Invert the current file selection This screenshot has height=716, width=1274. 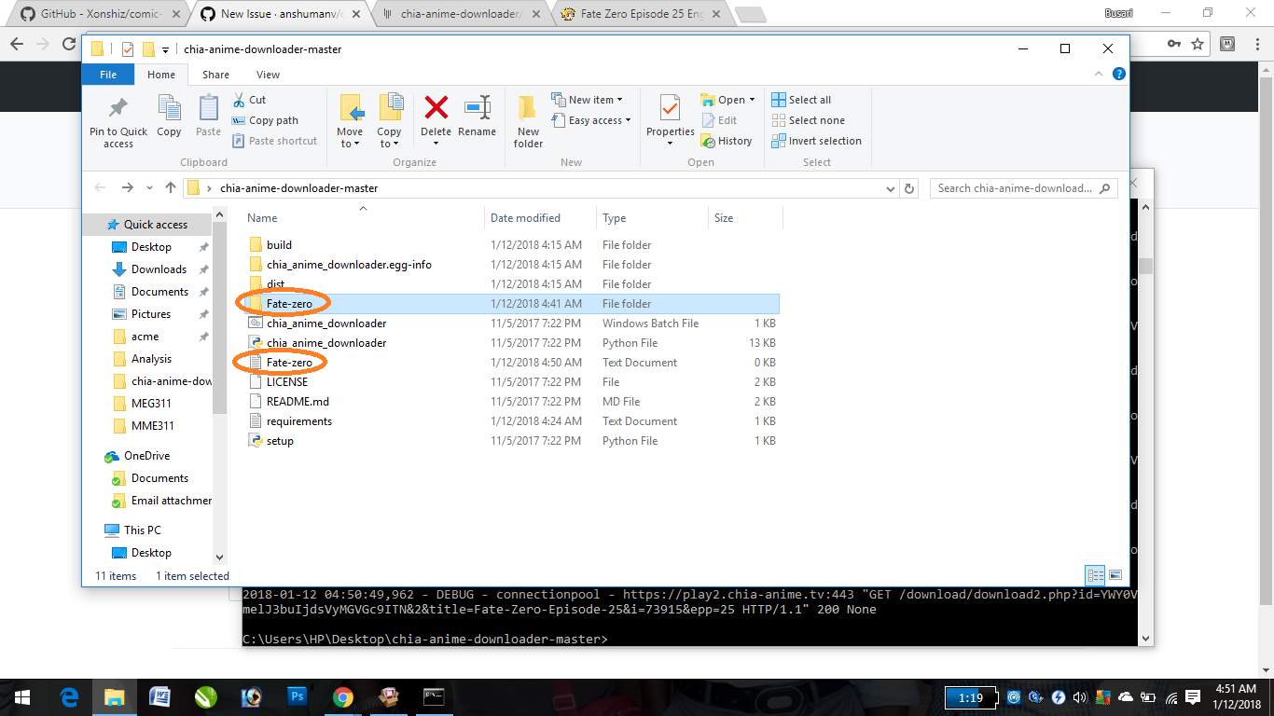point(817,141)
